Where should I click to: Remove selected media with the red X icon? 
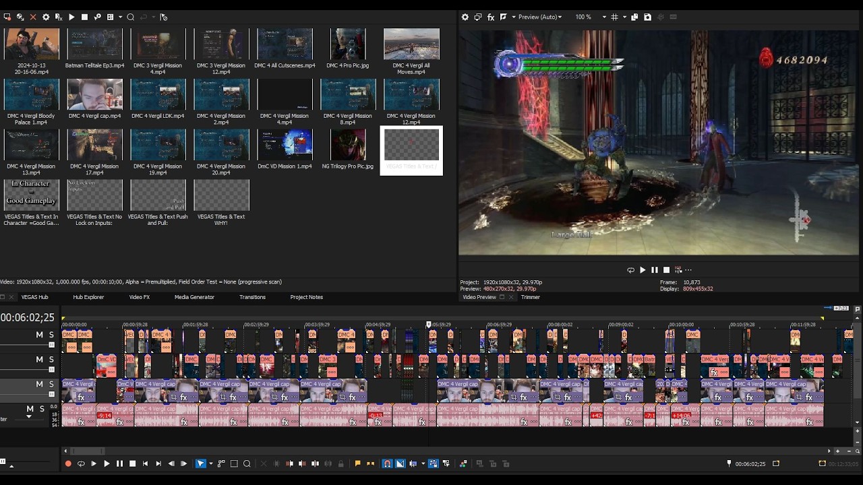[33, 17]
